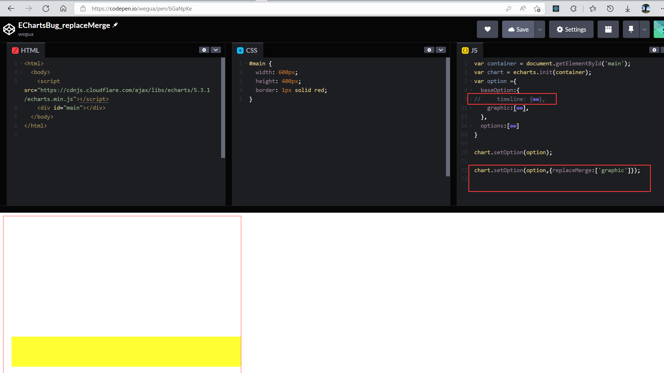Screen dimensions: 664x373
Task: Open the JS panel settings gear
Action: (x=655, y=50)
